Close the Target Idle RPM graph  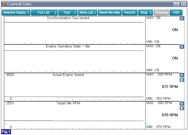click(182, 104)
